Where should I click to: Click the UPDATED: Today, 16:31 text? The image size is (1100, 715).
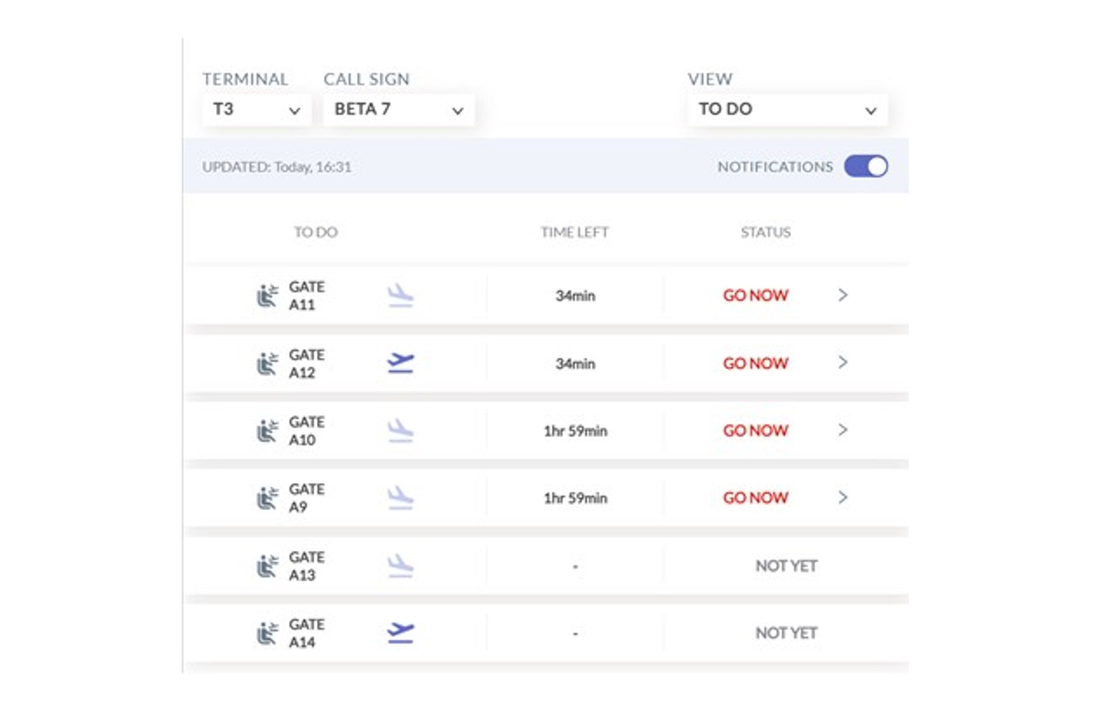coord(277,167)
